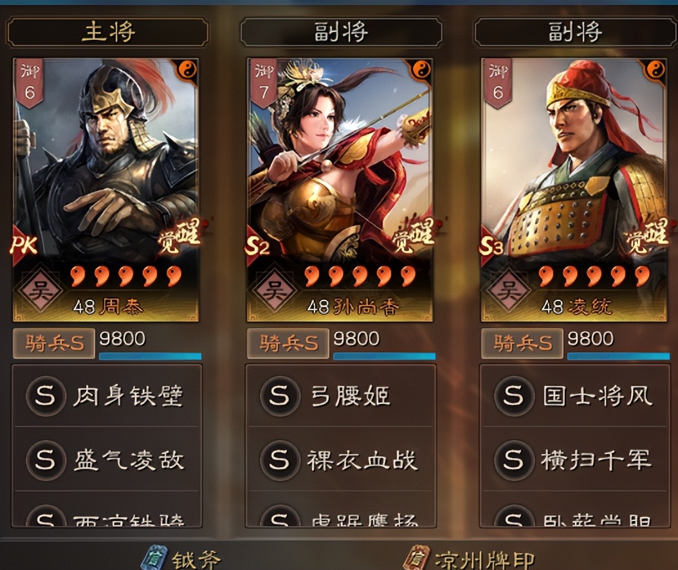Tap the yin-yang icon on 孙尚香's card
678x570 pixels.
[421, 69]
